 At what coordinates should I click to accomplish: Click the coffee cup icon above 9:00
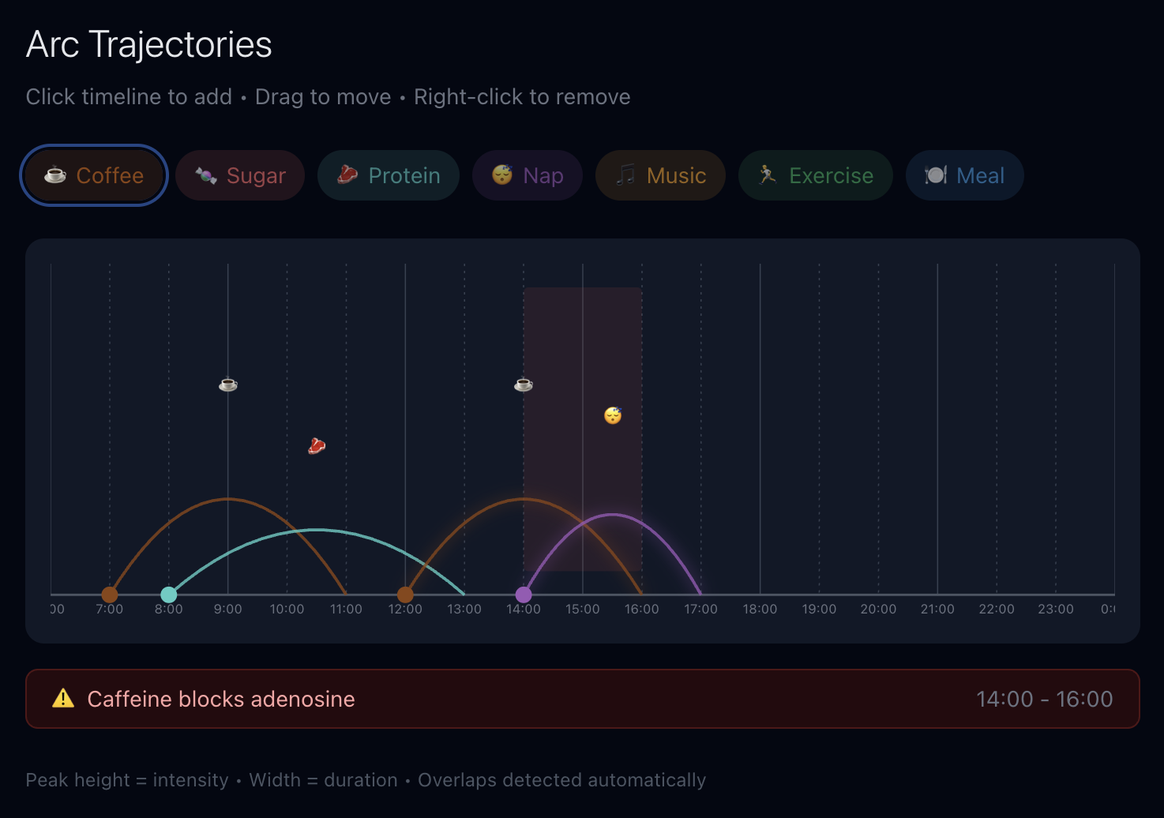pyautogui.click(x=228, y=385)
